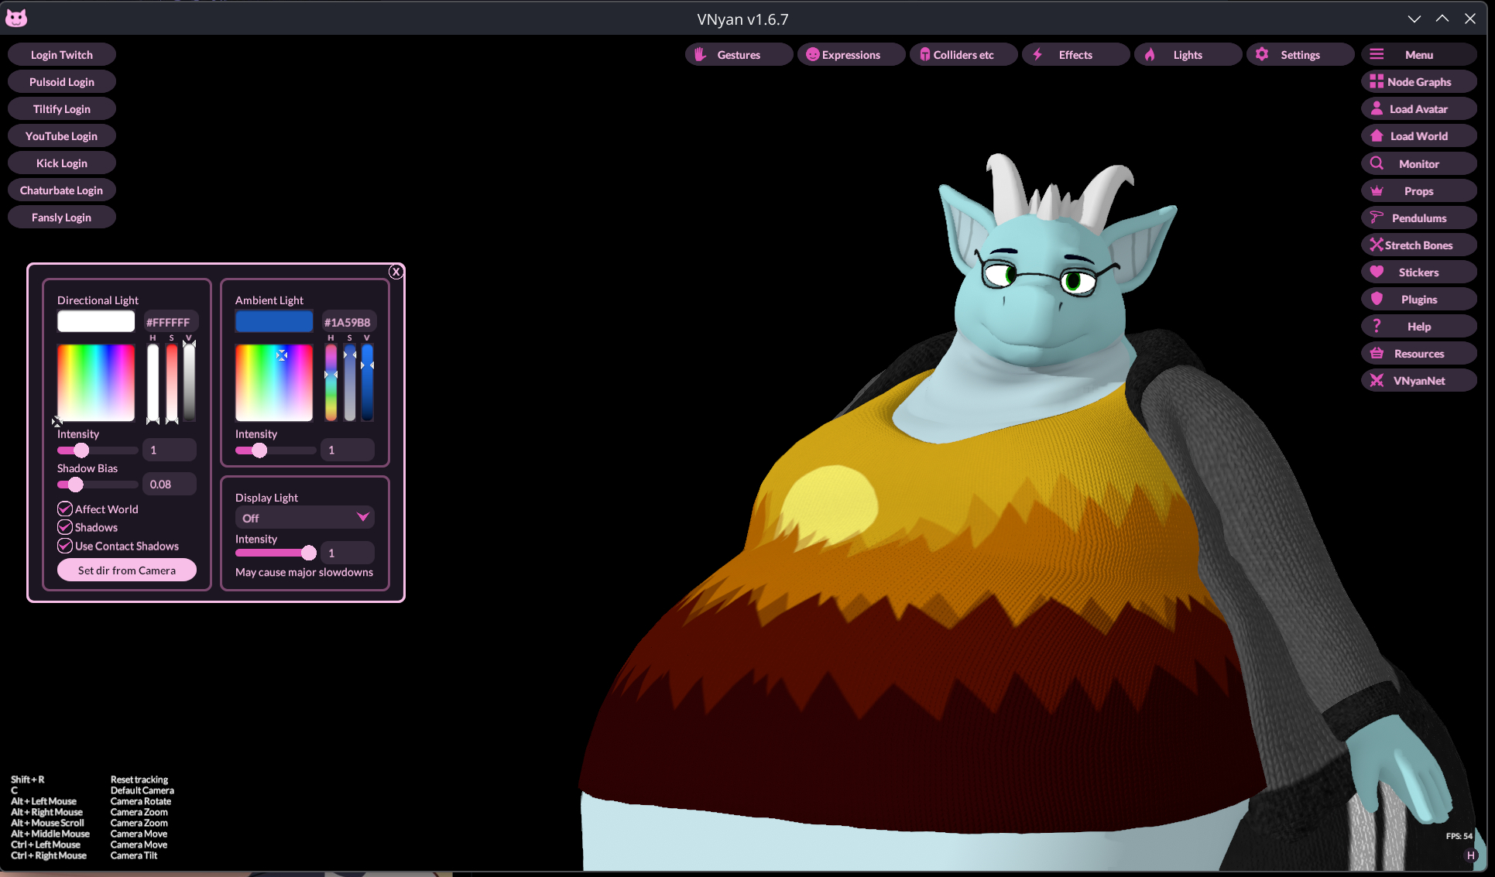
Task: Open the hamburger Menu
Action: (1418, 54)
